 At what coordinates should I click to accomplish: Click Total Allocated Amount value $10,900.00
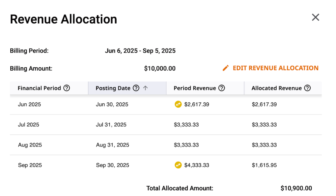[296, 188]
